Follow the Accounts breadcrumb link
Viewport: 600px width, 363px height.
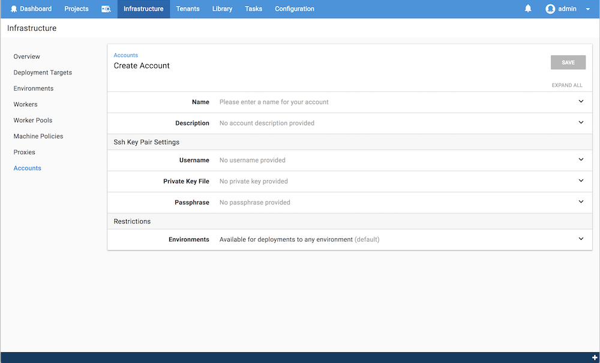[x=126, y=55]
